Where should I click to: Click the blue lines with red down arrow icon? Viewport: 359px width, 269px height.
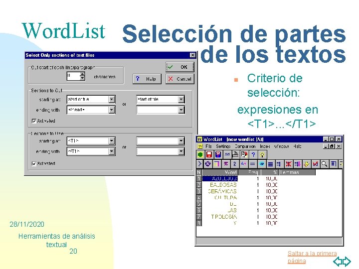(297, 164)
